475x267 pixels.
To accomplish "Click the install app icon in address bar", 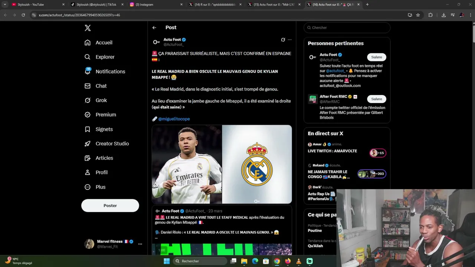I will click(410, 15).
